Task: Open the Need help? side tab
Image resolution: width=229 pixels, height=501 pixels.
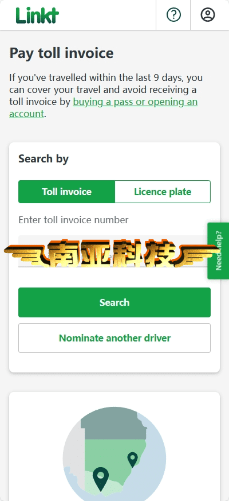Action: pos(219,251)
